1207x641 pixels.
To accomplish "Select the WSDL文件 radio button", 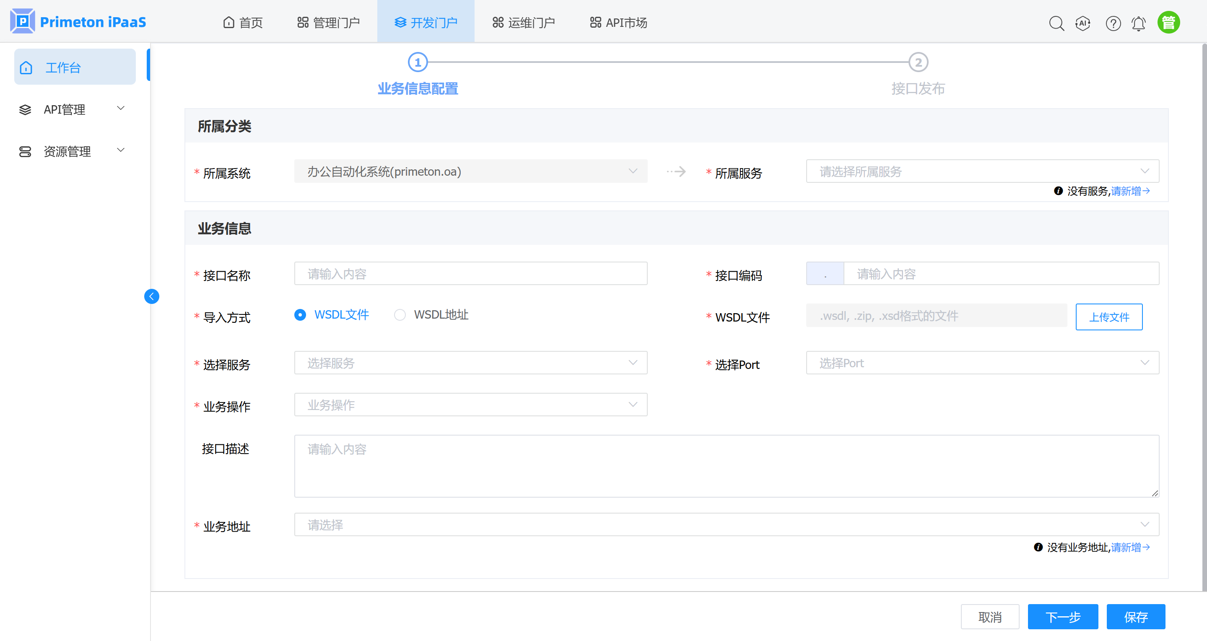I will pyautogui.click(x=300, y=315).
